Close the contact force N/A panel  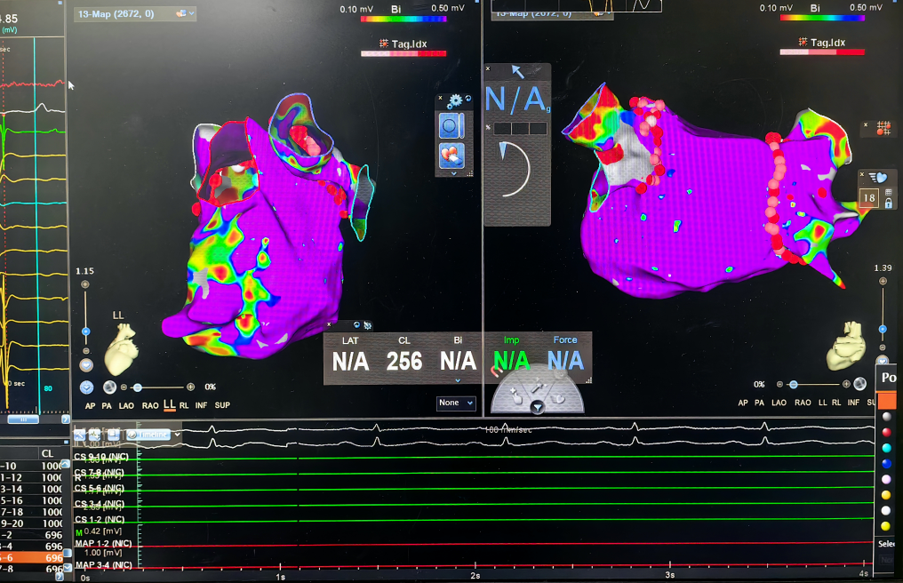point(488,68)
